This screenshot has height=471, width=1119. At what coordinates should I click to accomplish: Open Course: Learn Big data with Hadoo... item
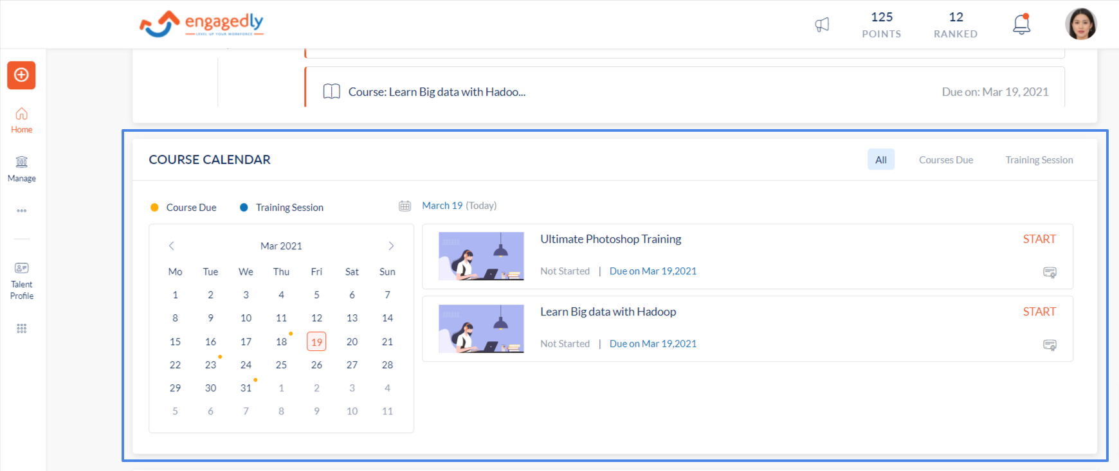point(437,92)
